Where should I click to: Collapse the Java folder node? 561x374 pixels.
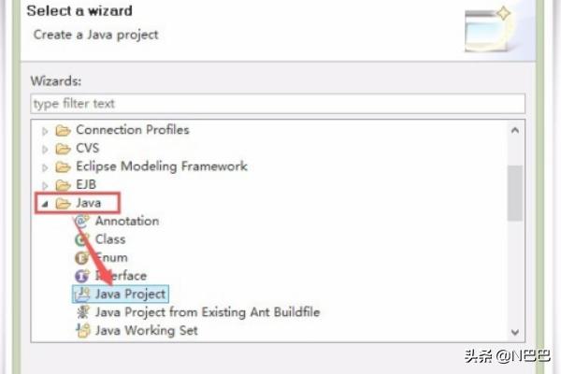pyautogui.click(x=45, y=204)
